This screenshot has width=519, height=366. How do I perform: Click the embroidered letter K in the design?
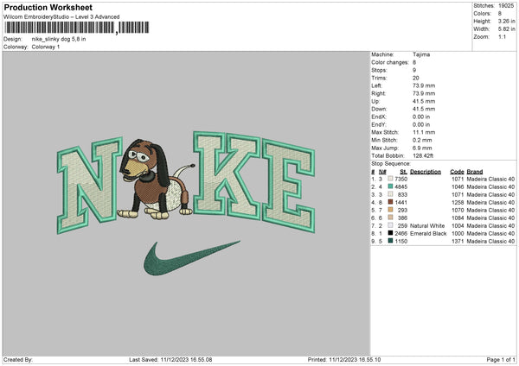pyautogui.click(x=227, y=175)
